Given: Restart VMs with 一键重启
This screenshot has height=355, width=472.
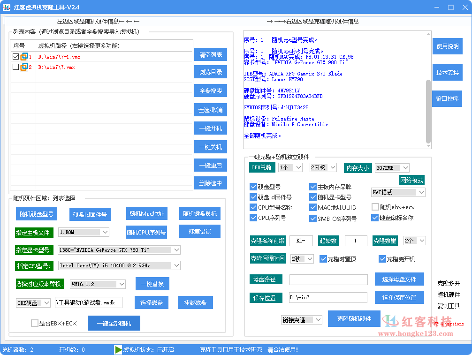Looking at the screenshot, I should point(211,165).
